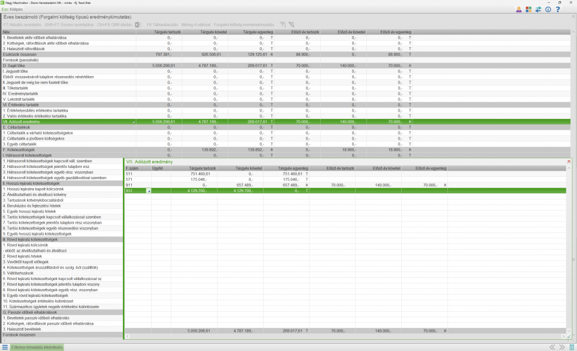Open the hamburger menu in status bar
The width and height of the screenshot is (577, 351).
point(5,347)
